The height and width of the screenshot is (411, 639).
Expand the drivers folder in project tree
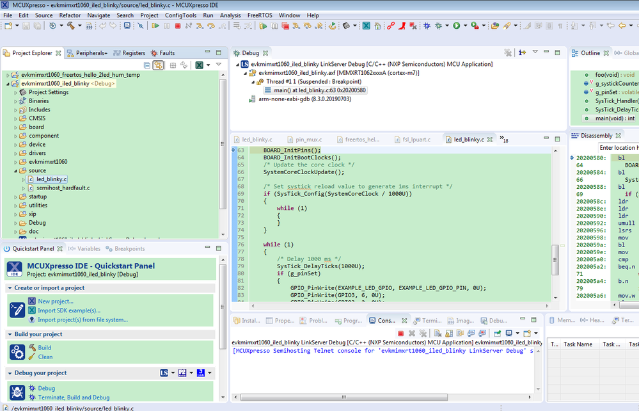16,153
